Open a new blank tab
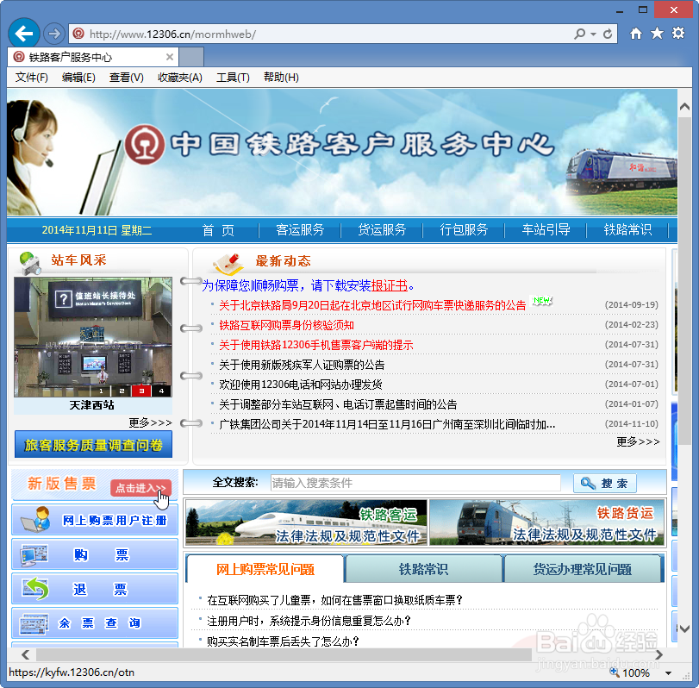 click(191, 57)
